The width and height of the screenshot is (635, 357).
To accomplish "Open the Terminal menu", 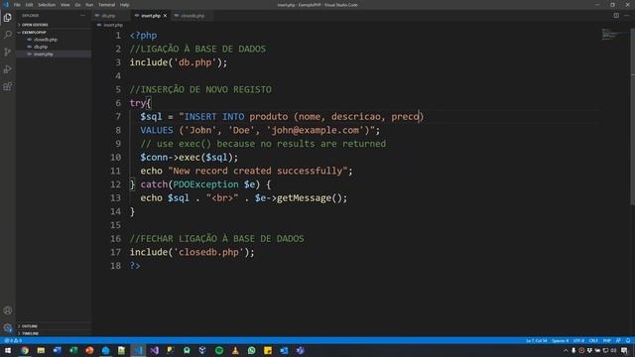I will point(106,5).
